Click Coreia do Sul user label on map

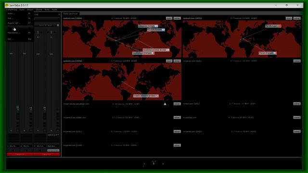(x=156, y=50)
